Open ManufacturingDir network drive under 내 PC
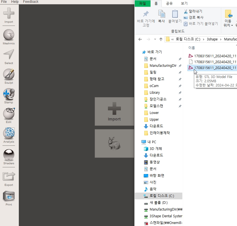This screenshot has width=237, height=226. [x=163, y=209]
